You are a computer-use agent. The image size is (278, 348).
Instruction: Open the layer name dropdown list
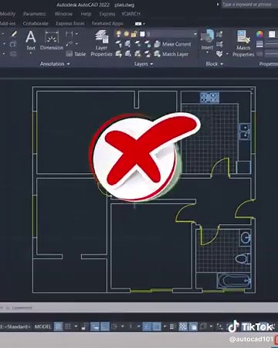point(195,34)
